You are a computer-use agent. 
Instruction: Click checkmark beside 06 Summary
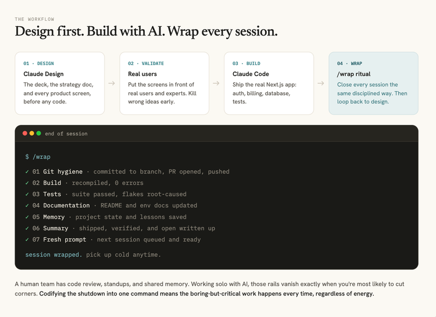27,228
